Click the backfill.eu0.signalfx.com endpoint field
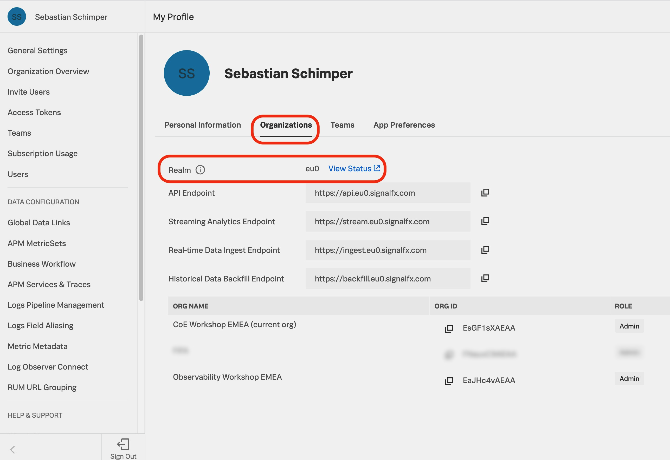 (388, 278)
